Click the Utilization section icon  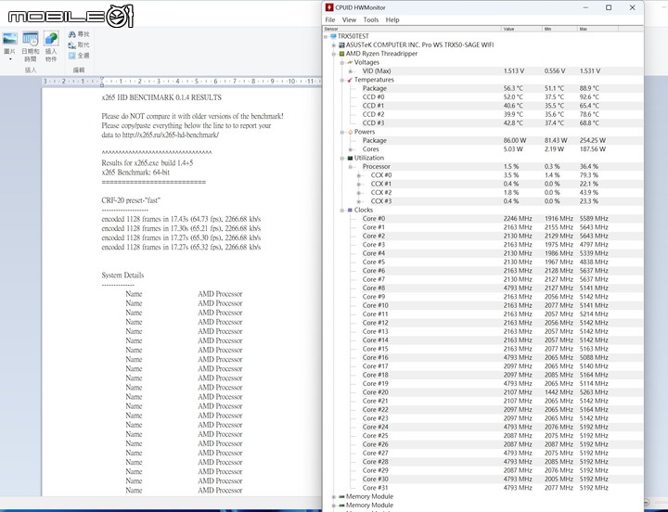(350, 158)
